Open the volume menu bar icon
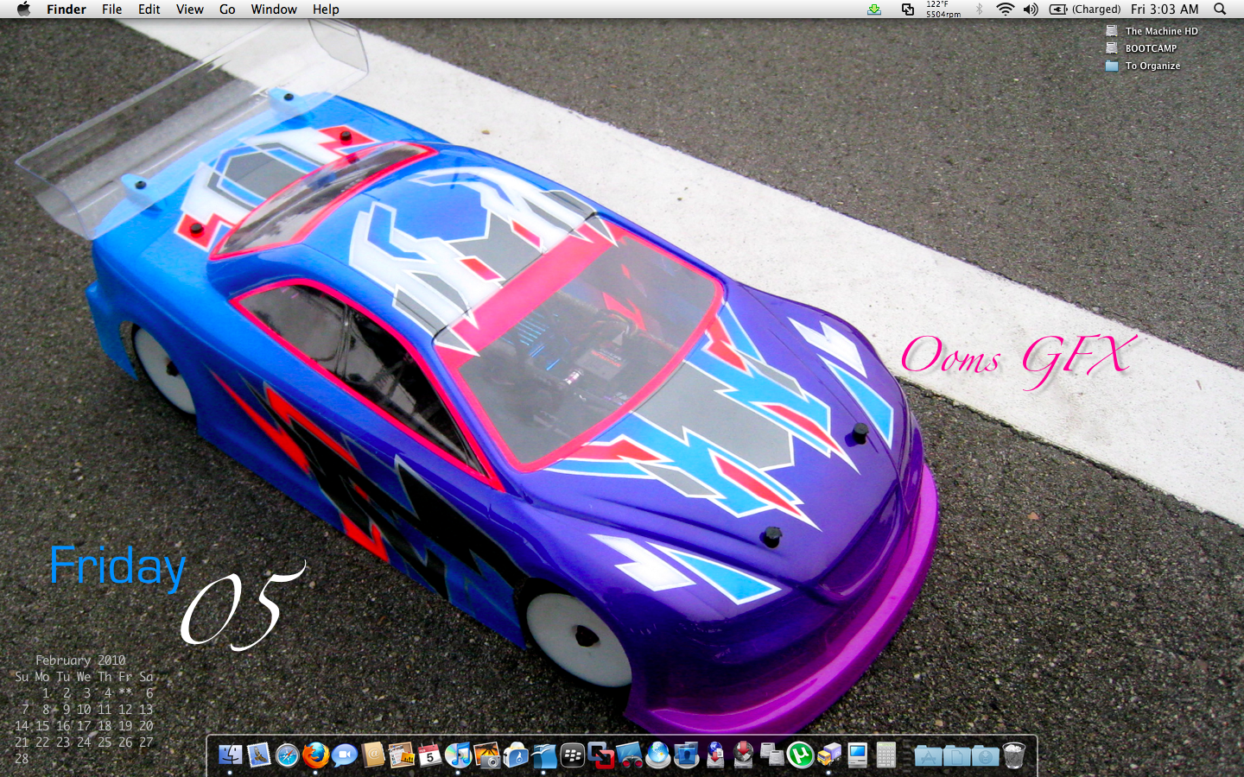 (1031, 9)
